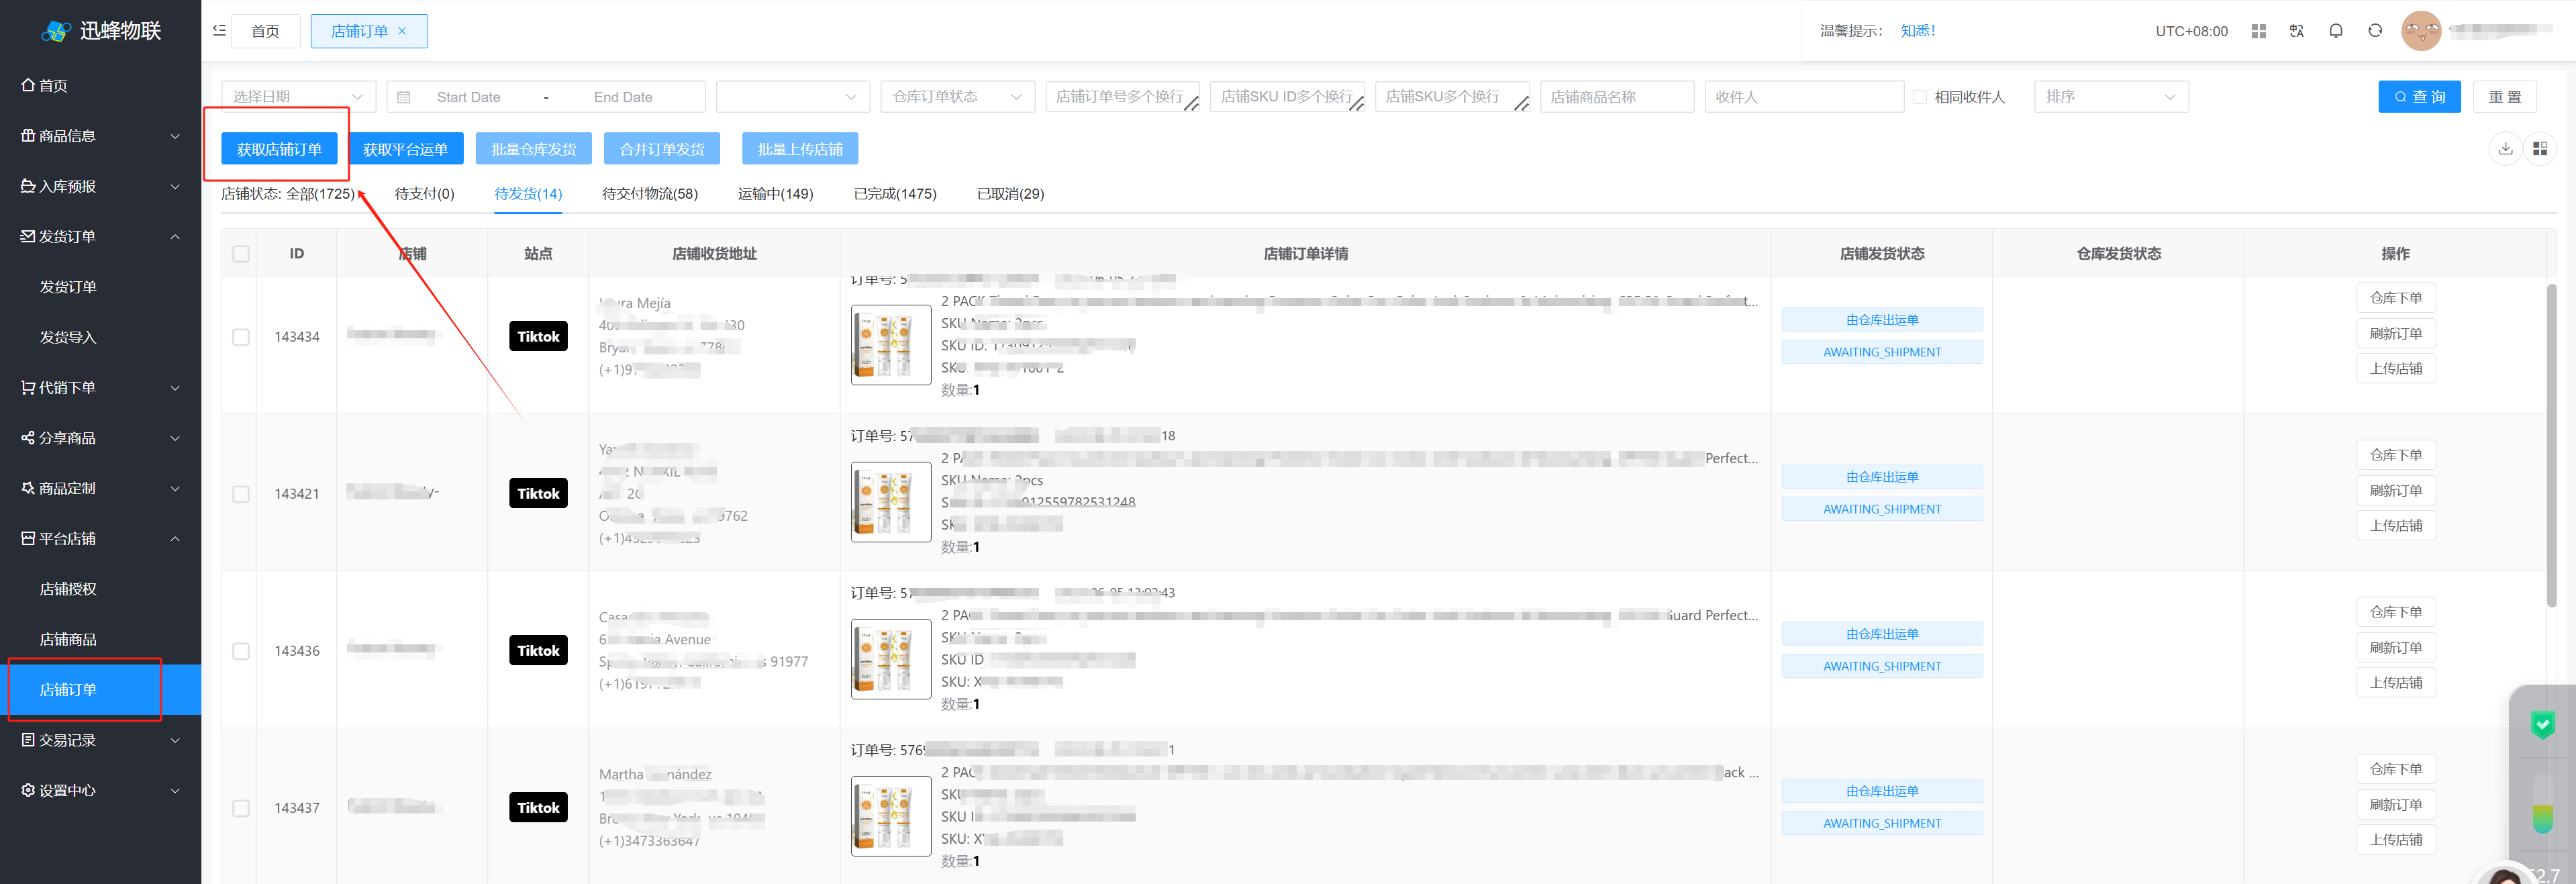Screen dimensions: 2576x884
Task: Select the 待支付(0) status tab
Action: click(x=424, y=194)
